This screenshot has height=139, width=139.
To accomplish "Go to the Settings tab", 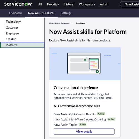I will coord(66,13).
